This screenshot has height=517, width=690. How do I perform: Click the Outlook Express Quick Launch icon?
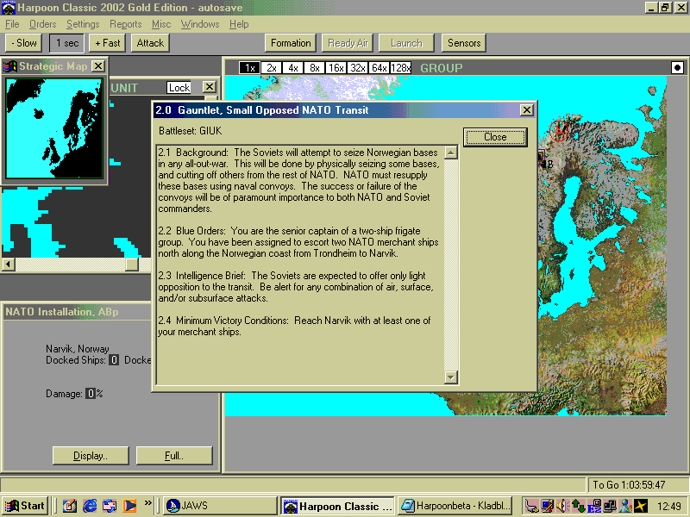point(110,506)
